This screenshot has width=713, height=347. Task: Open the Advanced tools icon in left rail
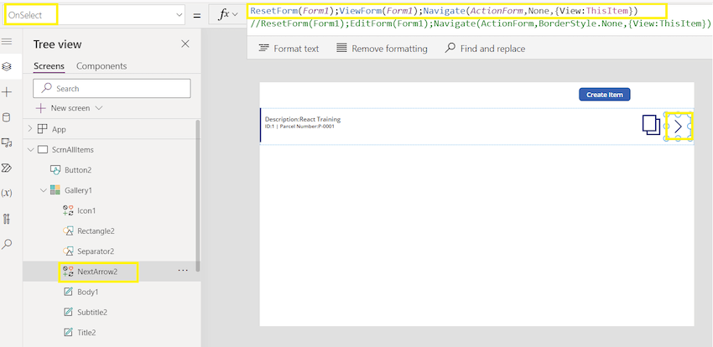[7, 219]
